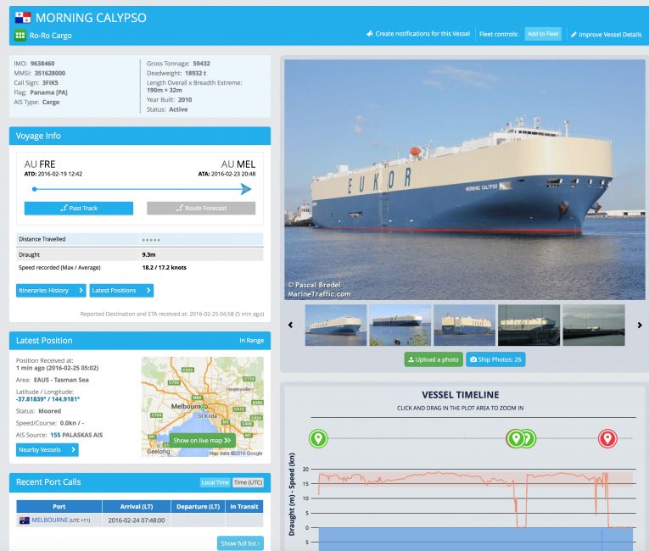Click the greyed Route Forecast button
This screenshot has height=551, width=649.
tap(201, 208)
